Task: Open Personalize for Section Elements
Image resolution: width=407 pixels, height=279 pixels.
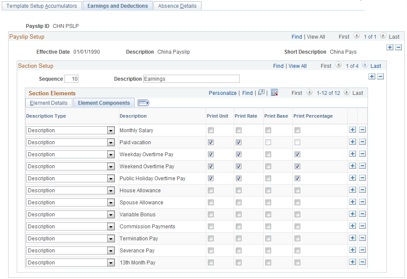Action: point(223,93)
